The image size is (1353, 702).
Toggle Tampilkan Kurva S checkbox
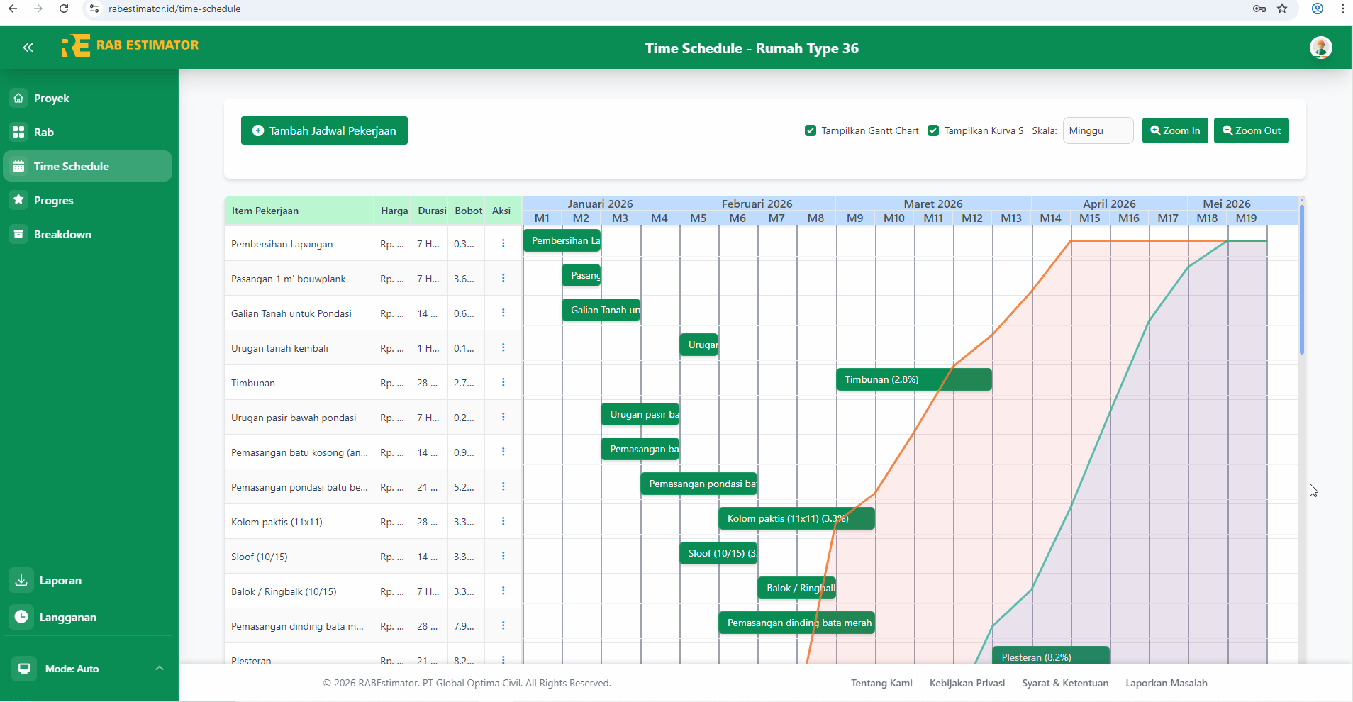point(933,130)
